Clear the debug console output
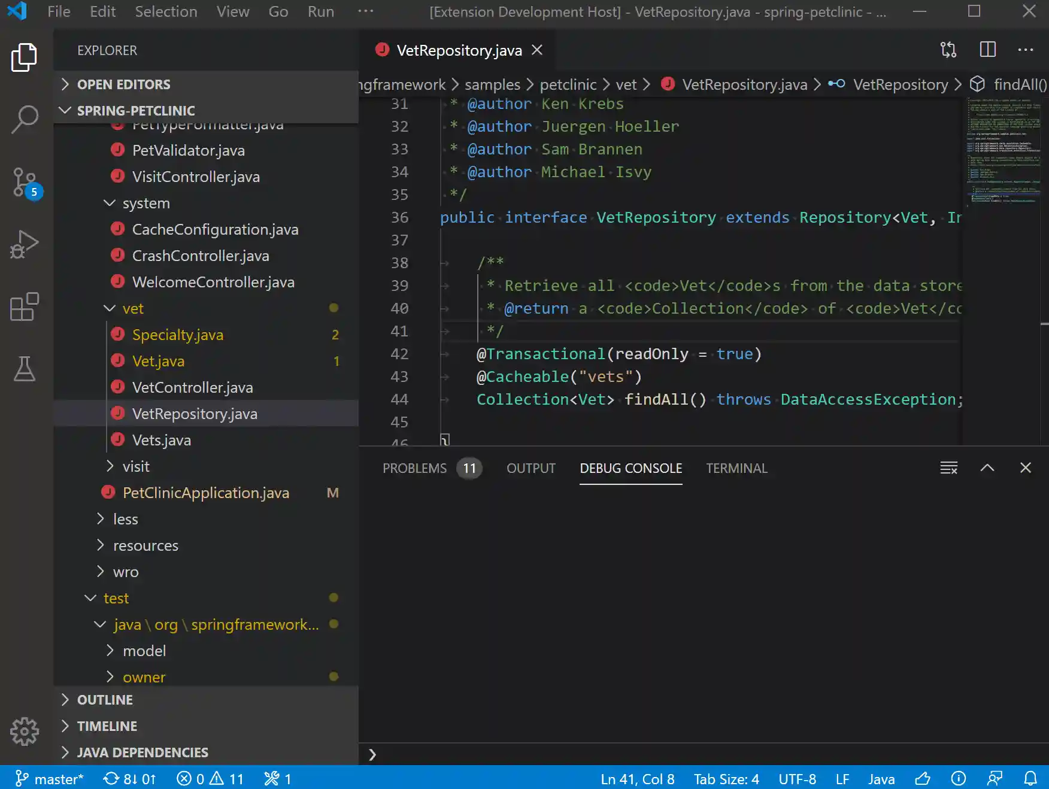 948,468
